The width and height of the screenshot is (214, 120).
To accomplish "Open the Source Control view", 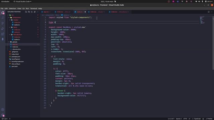I will [3, 23].
